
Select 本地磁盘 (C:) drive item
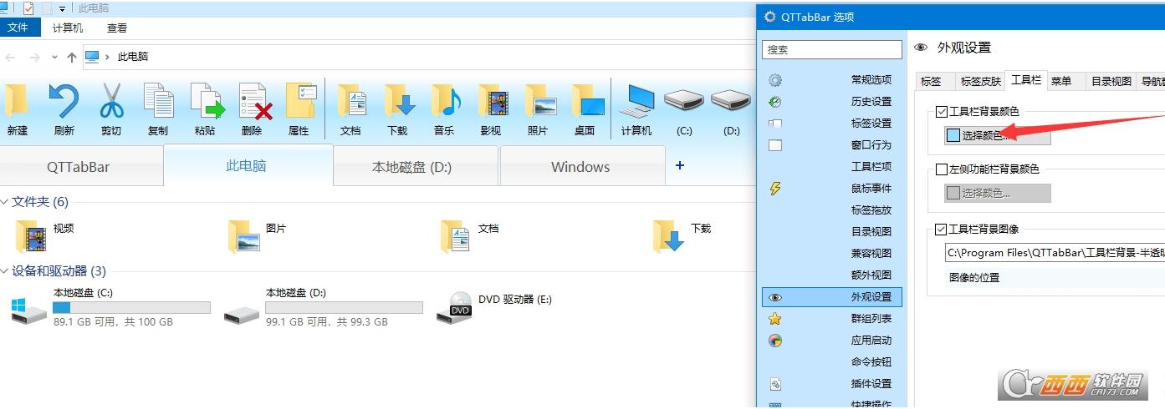tap(110, 307)
